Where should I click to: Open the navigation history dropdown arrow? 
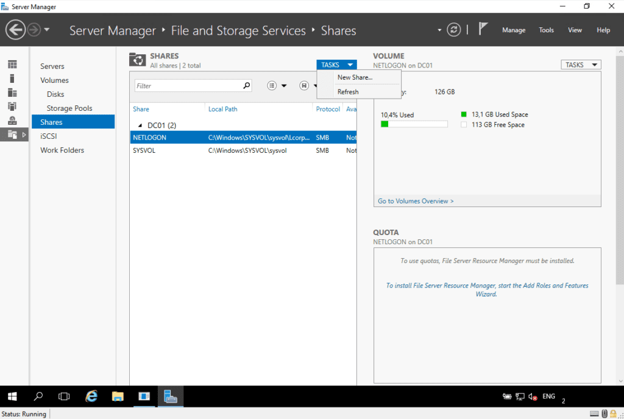click(x=47, y=29)
